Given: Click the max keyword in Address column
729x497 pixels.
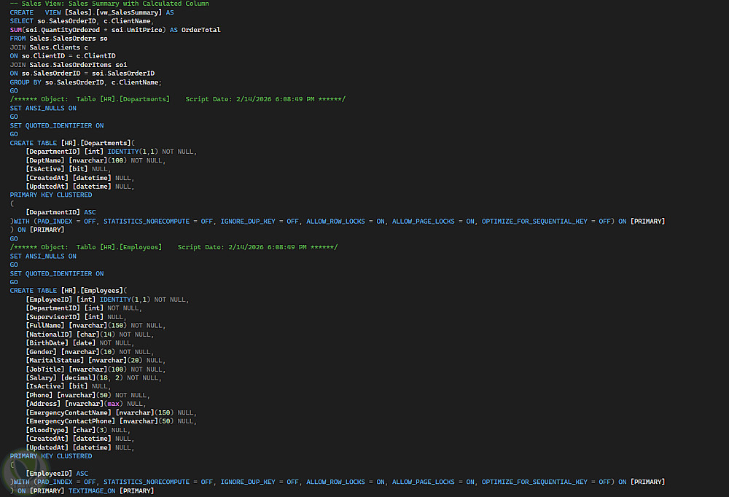Looking at the screenshot, I should (114, 404).
